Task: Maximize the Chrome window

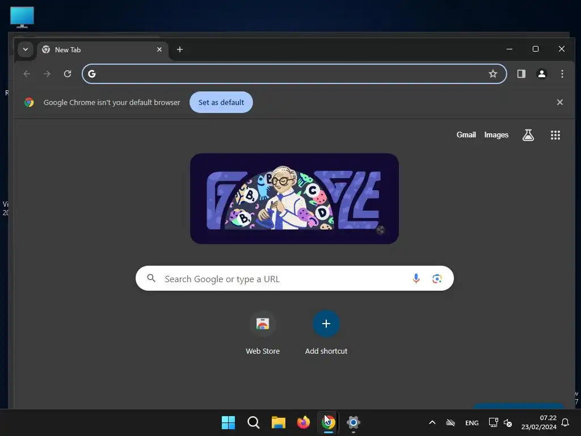Action: pos(536,49)
